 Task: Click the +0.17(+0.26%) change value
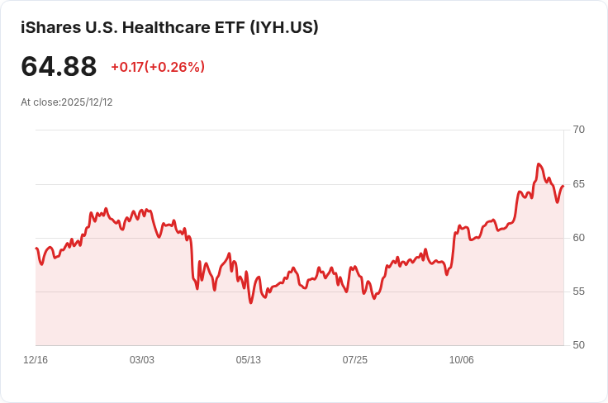[x=158, y=67]
